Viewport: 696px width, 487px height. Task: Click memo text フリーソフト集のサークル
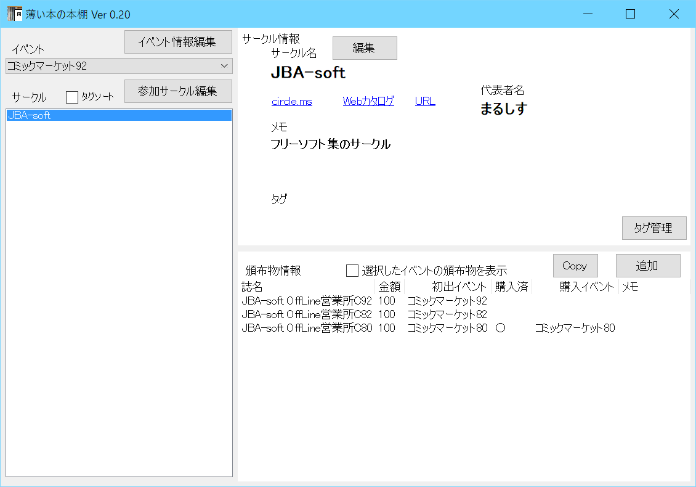(331, 144)
